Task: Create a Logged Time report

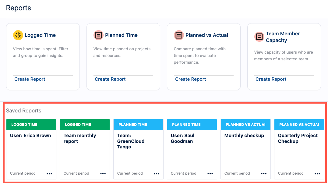Action: pos(30,79)
